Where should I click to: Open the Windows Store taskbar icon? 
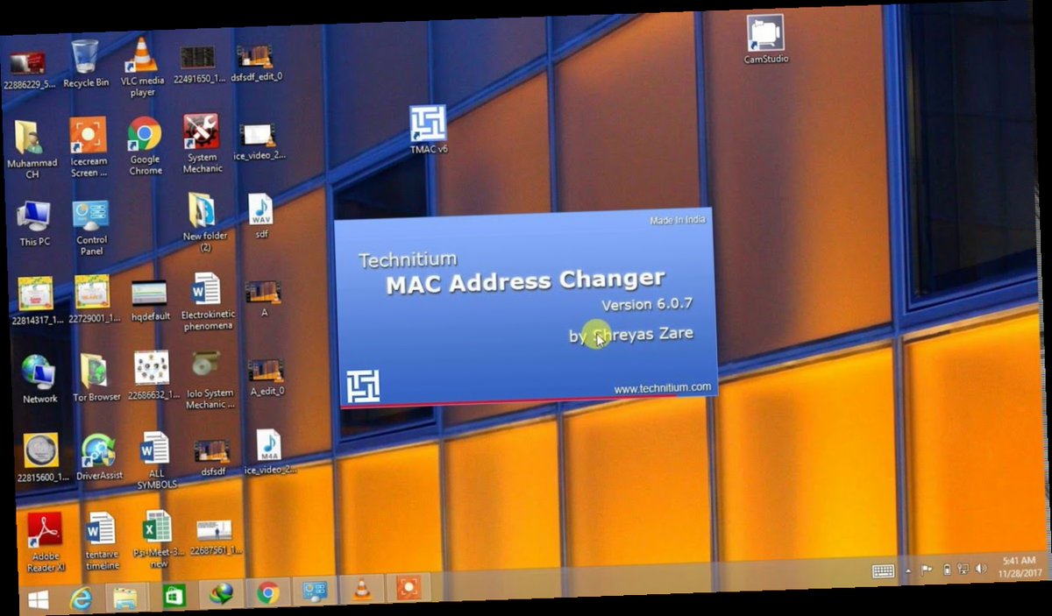[174, 595]
